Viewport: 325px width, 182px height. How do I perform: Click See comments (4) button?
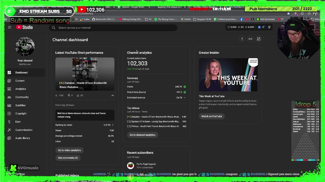[x=68, y=158]
